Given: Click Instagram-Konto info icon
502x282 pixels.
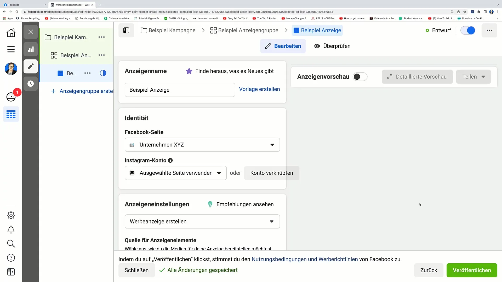Looking at the screenshot, I should pos(170,160).
